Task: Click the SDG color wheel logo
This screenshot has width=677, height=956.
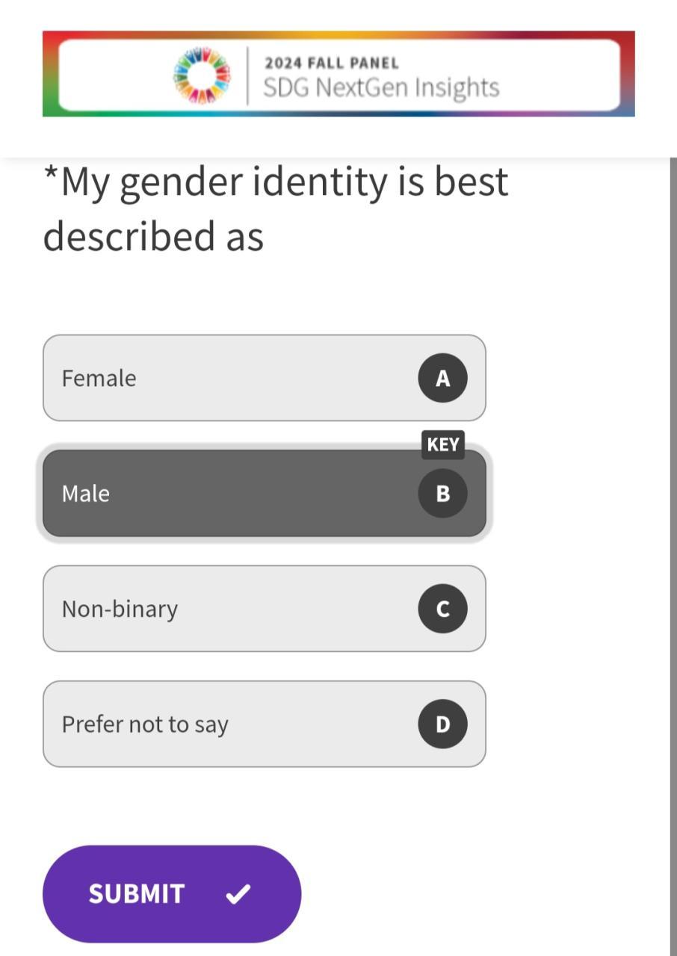Action: point(202,75)
